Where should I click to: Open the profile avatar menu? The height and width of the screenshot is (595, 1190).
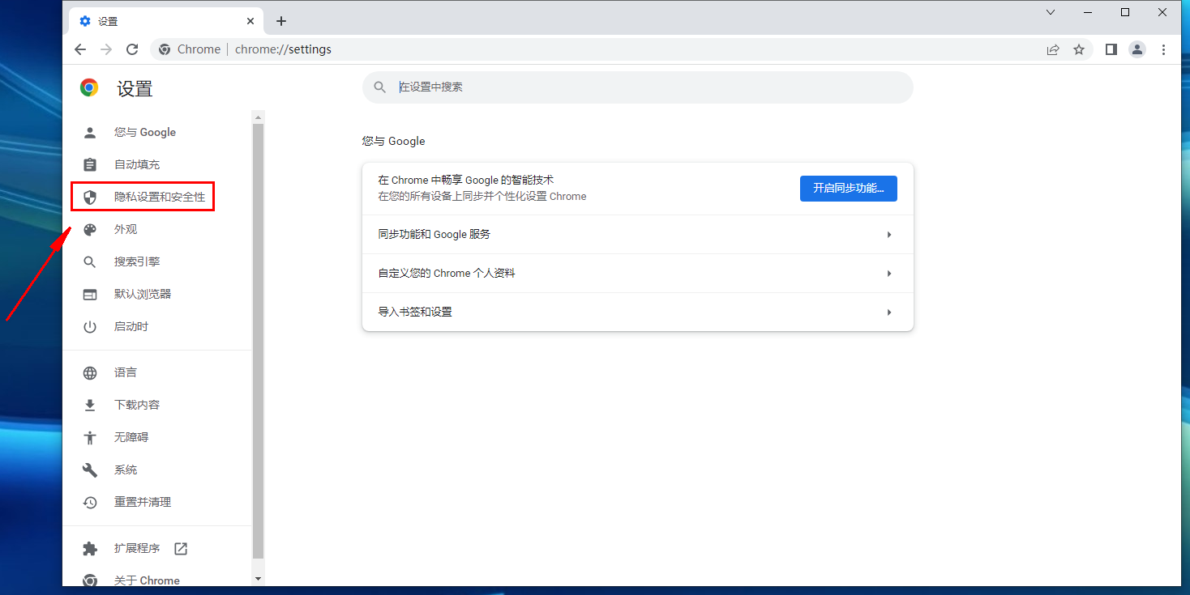click(1137, 49)
